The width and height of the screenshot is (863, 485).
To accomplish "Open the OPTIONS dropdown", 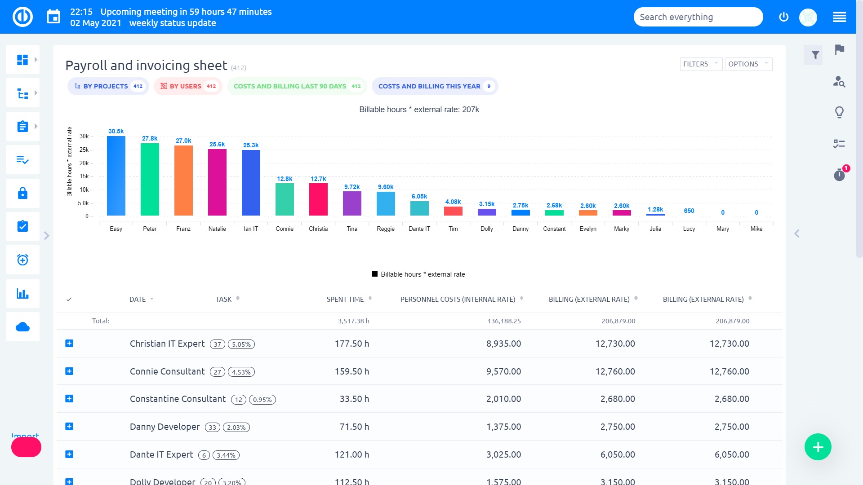I will click(x=747, y=64).
